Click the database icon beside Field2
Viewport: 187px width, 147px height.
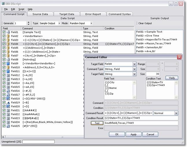tap(8, 36)
